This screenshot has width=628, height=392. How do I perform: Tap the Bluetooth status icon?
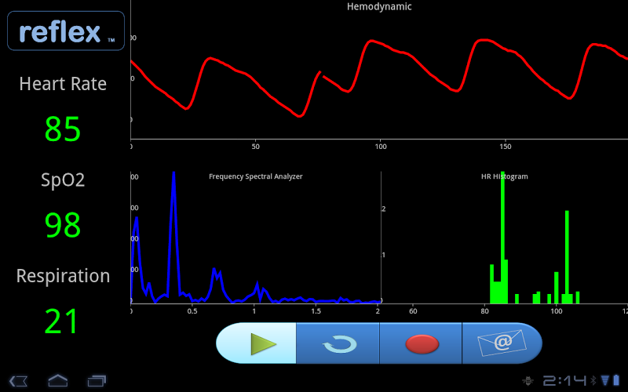[x=593, y=380]
